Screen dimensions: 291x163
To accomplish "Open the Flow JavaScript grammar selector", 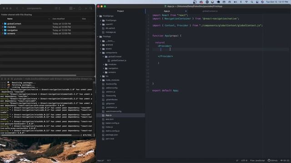I will (x=257, y=161).
